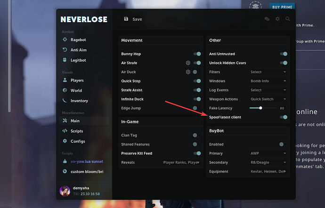This screenshot has width=325, height=208.
Task: Click the Inventory knife icon
Action: 65,100
